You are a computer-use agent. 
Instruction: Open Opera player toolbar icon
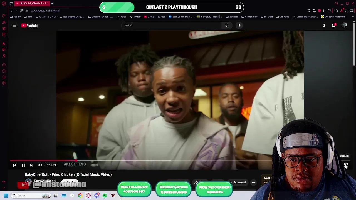click(324, 11)
